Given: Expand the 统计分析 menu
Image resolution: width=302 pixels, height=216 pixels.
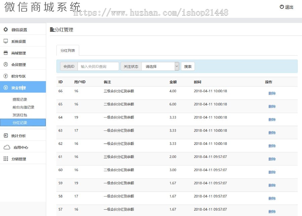Looking at the screenshot, I should 20,135.
